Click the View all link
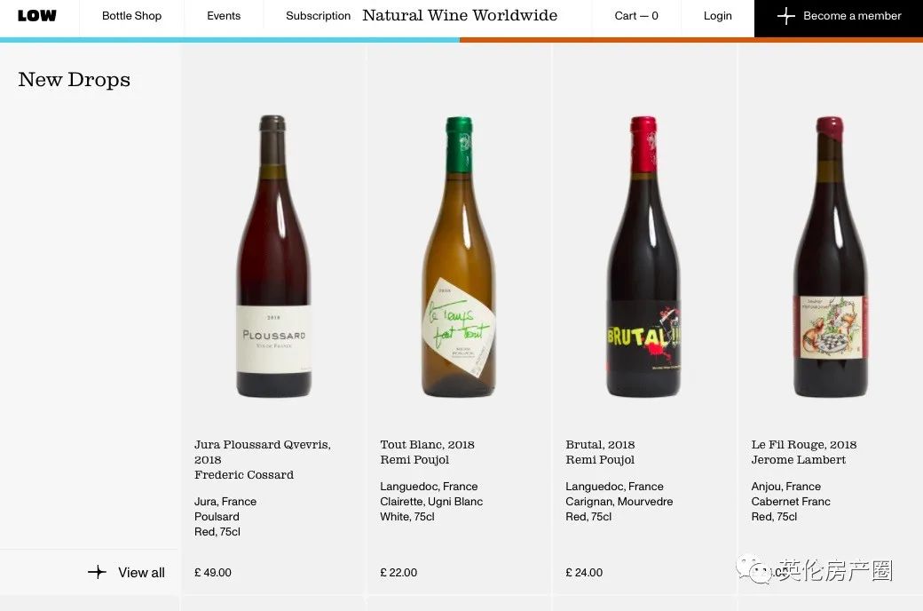This screenshot has height=611, width=923. pyautogui.click(x=141, y=573)
